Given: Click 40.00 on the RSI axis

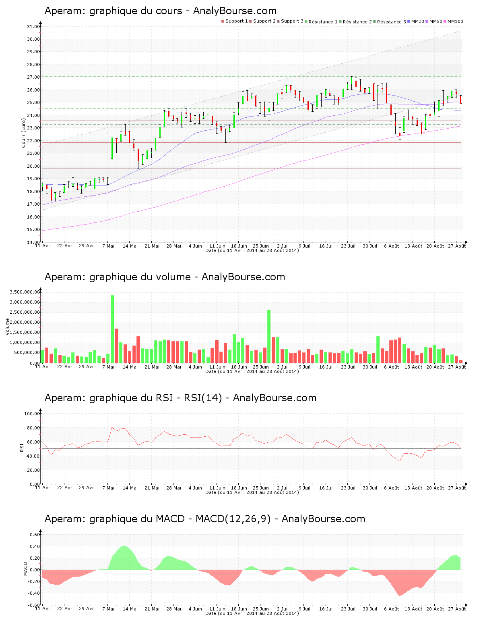Looking at the screenshot, I should point(33,456).
